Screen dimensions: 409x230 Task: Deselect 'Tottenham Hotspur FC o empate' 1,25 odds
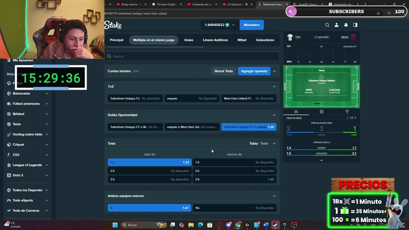(249, 127)
